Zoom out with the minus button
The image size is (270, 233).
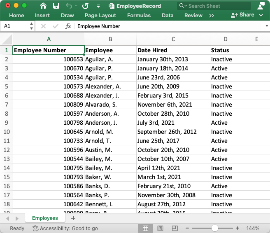click(187, 228)
